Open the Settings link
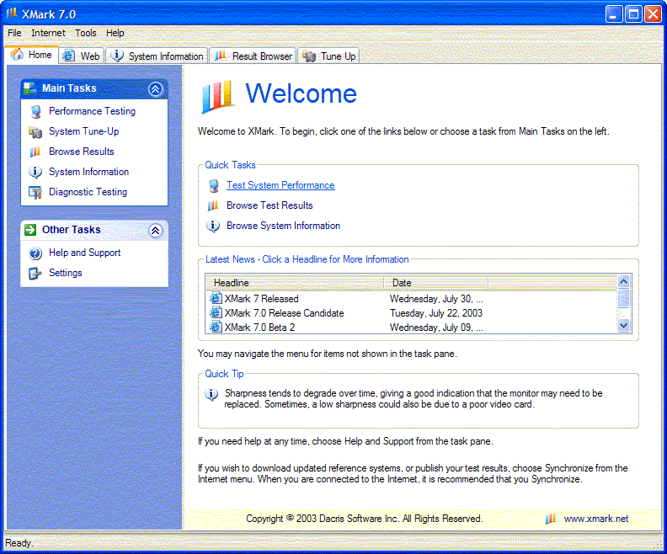 tap(66, 273)
